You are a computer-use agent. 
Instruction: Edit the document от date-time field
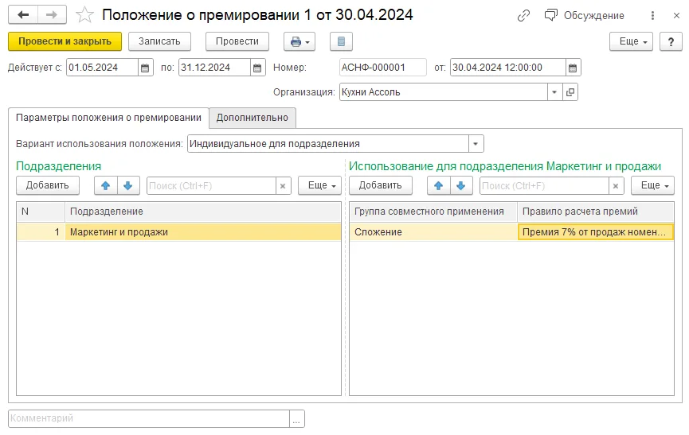(x=507, y=68)
